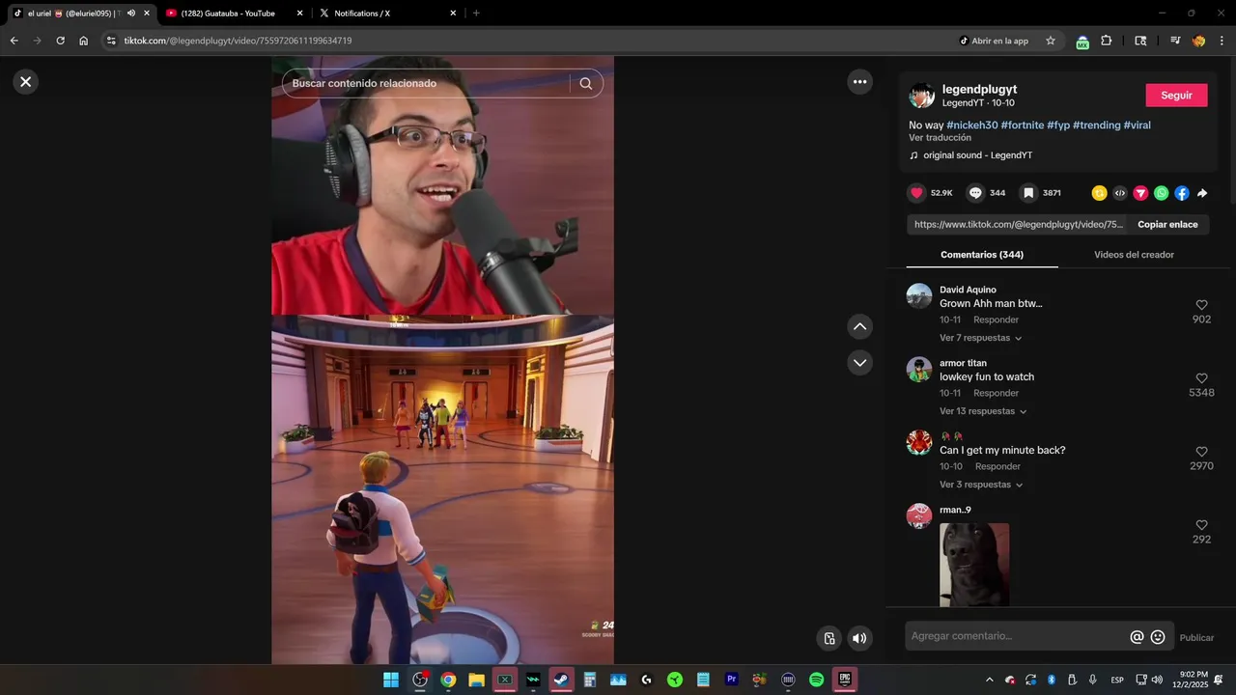Viewport: 1236px width, 695px height.
Task: Open comments via speech bubble icon
Action: point(975,193)
